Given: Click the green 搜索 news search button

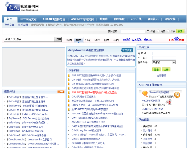Looking at the screenshot, I should [x=180, y=31].
